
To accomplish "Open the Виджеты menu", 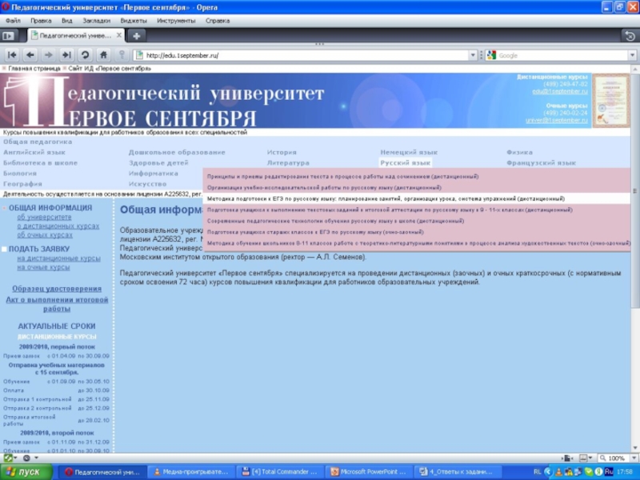I will (134, 21).
